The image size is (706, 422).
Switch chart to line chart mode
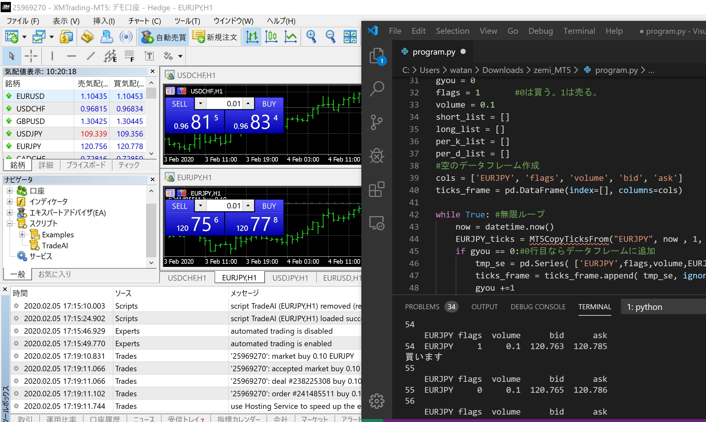tap(290, 37)
